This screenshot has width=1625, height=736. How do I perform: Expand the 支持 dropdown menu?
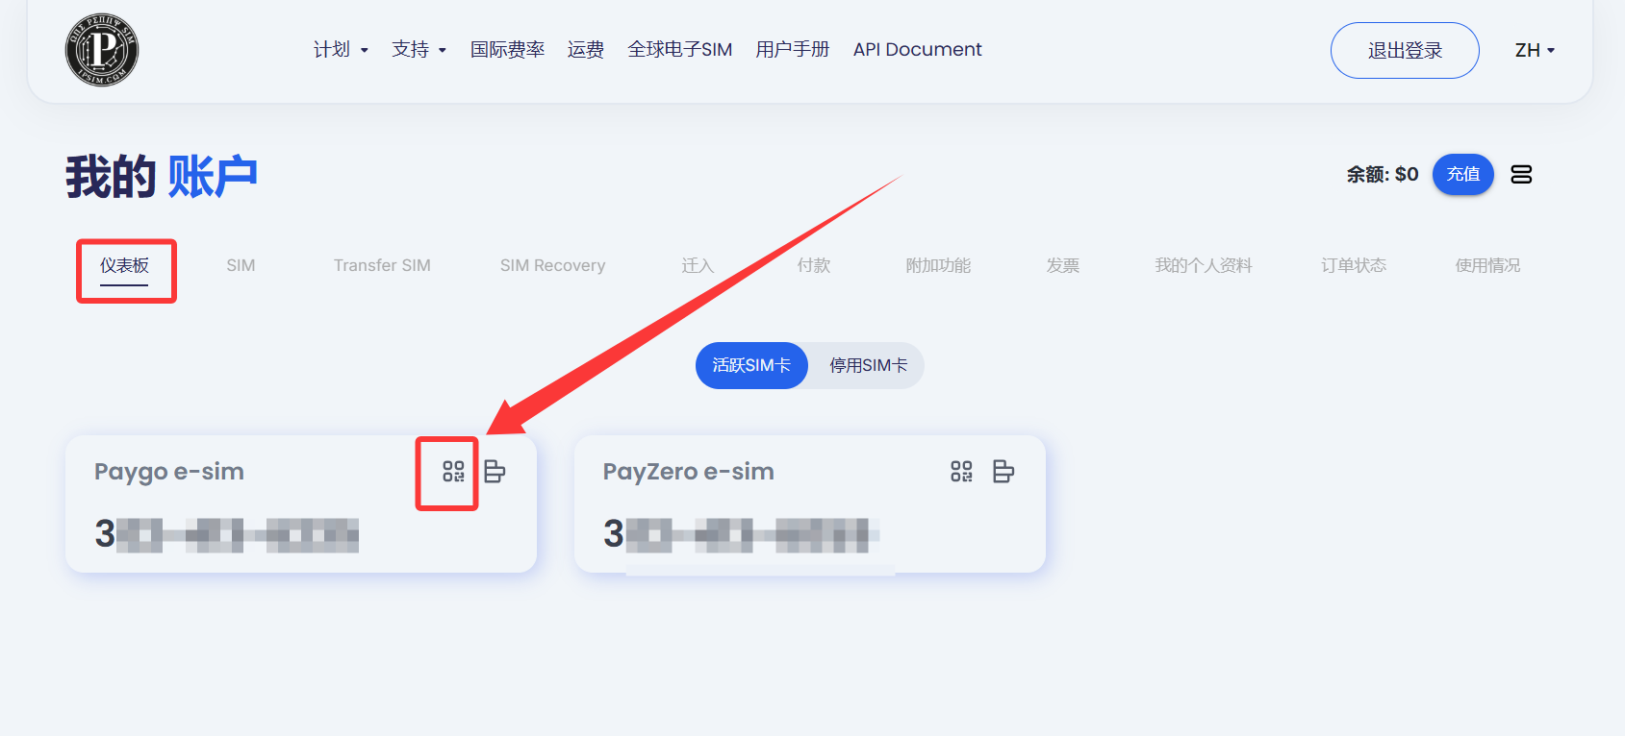click(419, 50)
